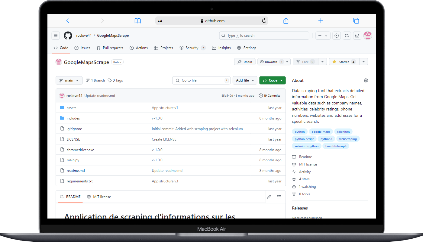Image resolution: width=423 pixels, height=242 pixels.
Task: Open the Fork options dropdown arrow
Action: click(323, 62)
